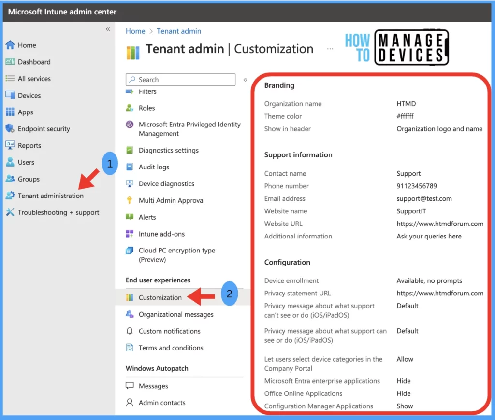Click the 'Organization logo and name' value
The image size is (495, 420).
tap(439, 128)
